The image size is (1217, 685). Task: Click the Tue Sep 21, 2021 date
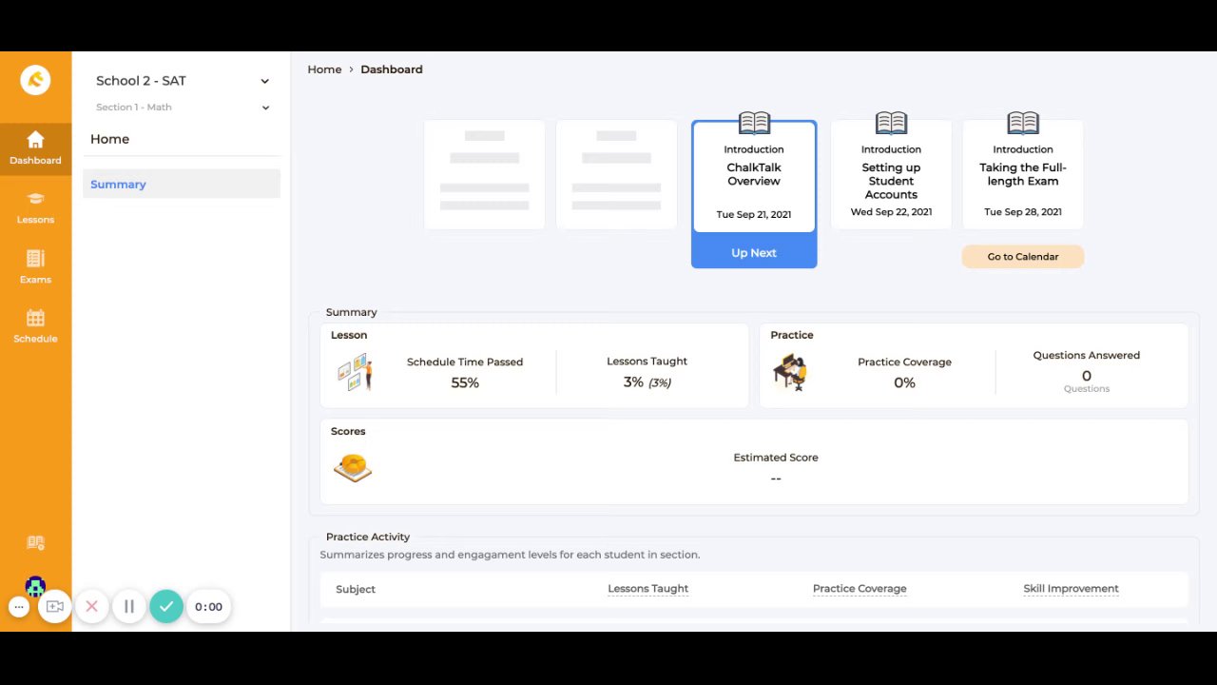point(754,214)
